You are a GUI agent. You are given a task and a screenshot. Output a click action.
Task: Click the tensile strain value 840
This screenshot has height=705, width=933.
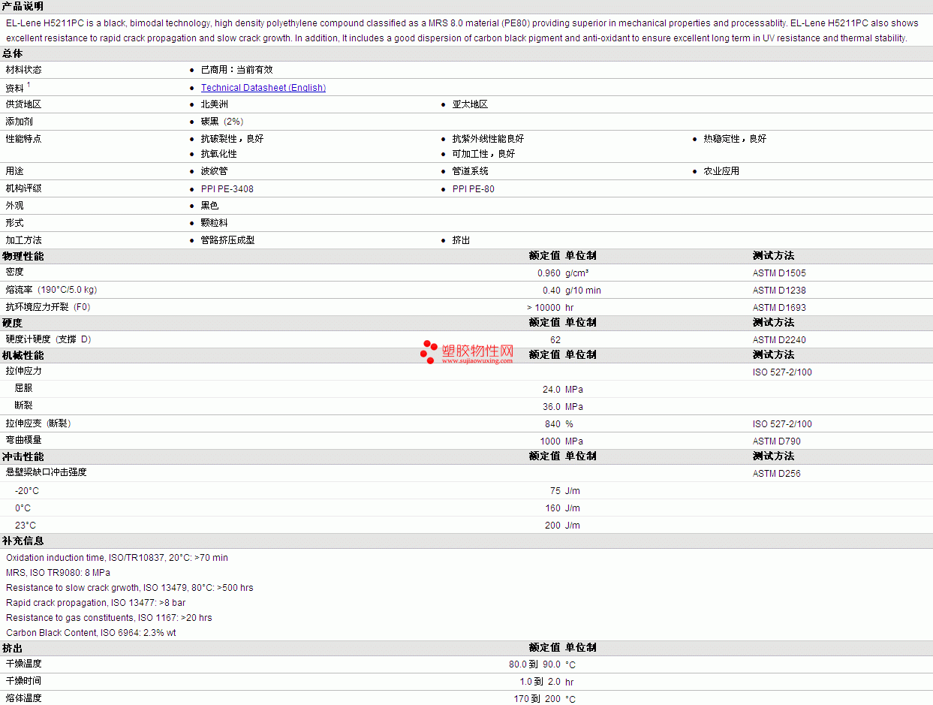[553, 424]
